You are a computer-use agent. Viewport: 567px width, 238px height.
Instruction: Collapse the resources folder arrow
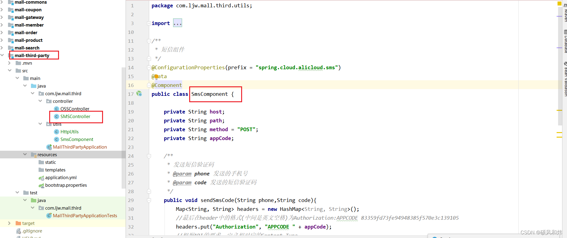coord(25,154)
